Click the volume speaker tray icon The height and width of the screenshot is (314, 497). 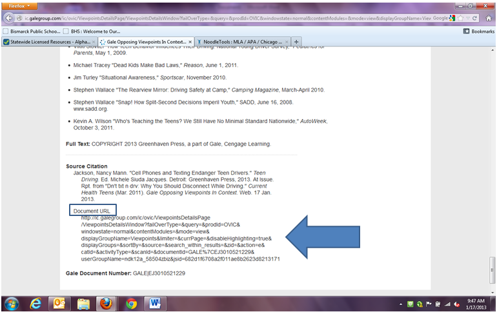[x=457, y=304]
